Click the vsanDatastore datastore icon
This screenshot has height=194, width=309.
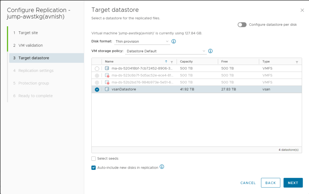point(107,89)
